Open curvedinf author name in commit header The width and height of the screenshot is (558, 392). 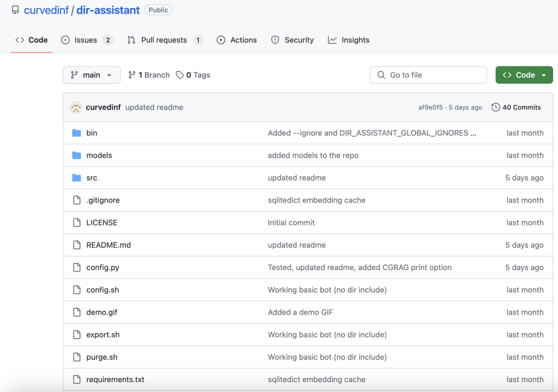pyautogui.click(x=103, y=107)
